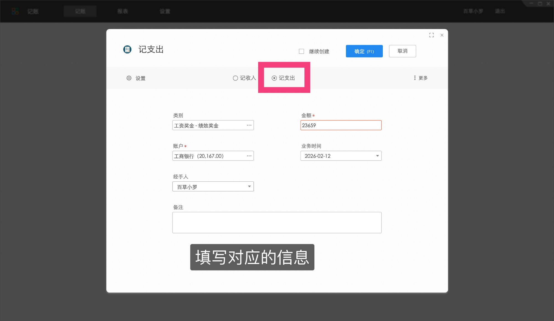Click inside the 备注 remarks text area
Viewport: 554px width, 321px height.
(277, 222)
